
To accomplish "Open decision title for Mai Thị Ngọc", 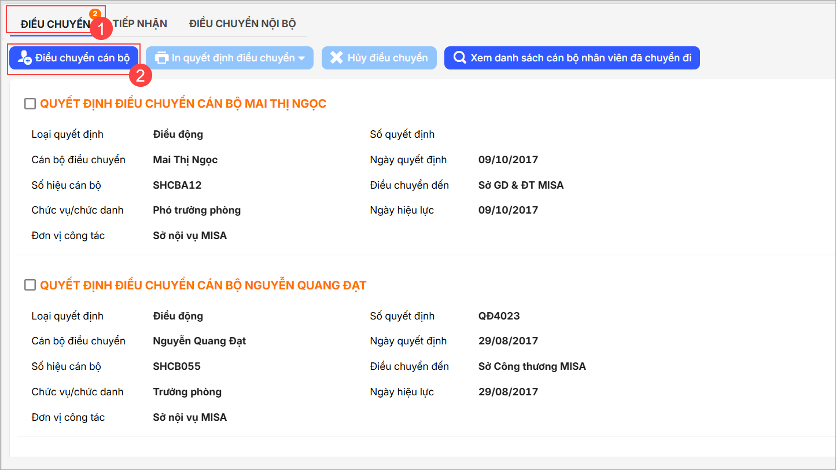I will click(x=183, y=104).
